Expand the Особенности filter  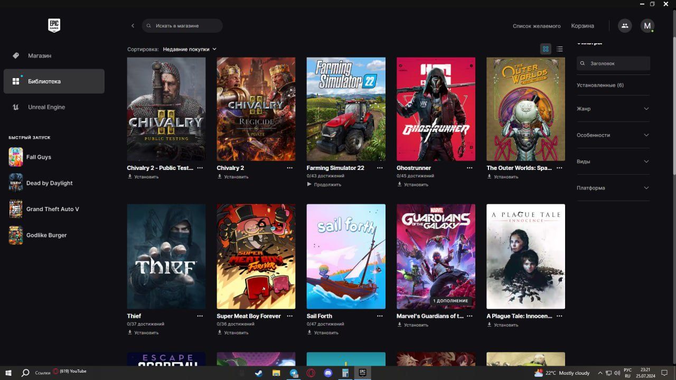613,135
